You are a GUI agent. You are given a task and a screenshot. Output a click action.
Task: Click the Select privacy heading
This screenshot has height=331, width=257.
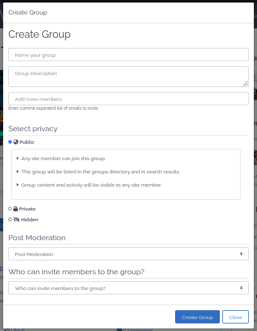(33, 129)
